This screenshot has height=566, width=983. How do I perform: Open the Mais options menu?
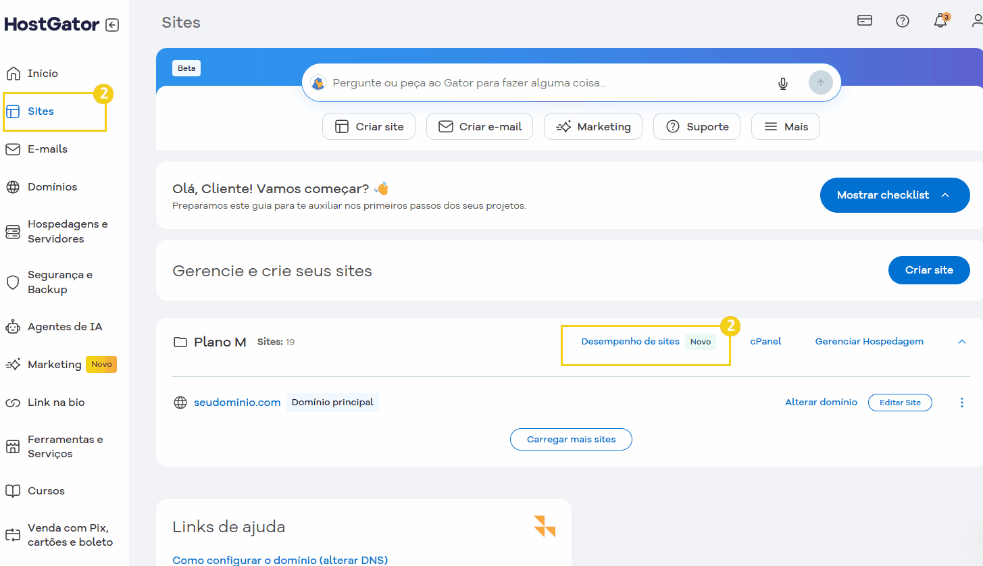[785, 126]
